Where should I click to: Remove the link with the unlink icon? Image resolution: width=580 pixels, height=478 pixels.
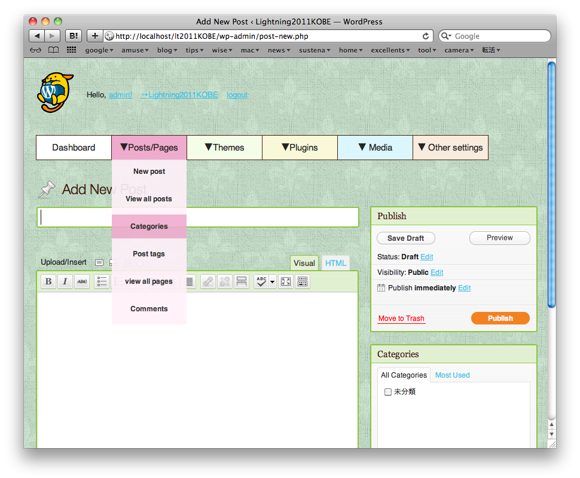[225, 281]
